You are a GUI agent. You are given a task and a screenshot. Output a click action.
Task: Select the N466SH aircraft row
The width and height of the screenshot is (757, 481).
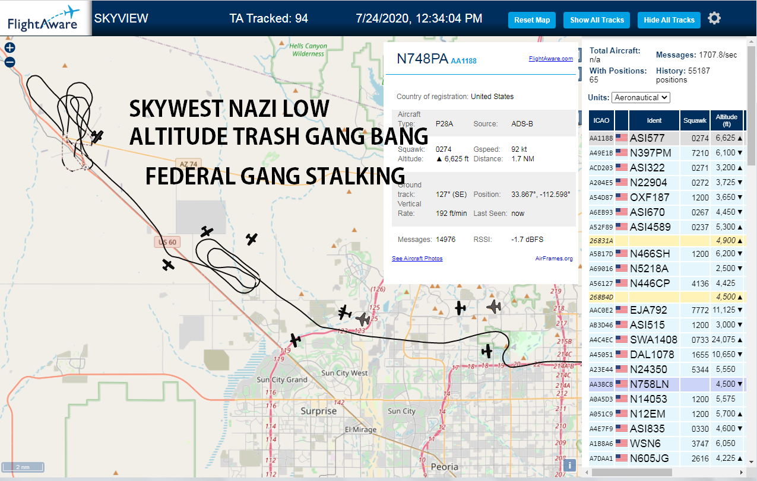coord(666,254)
